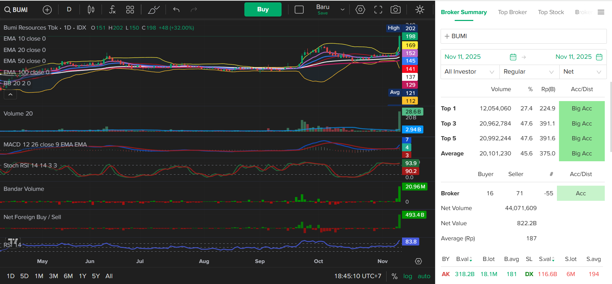
Task: Click the BUMI stock input field
Action: coord(523,36)
